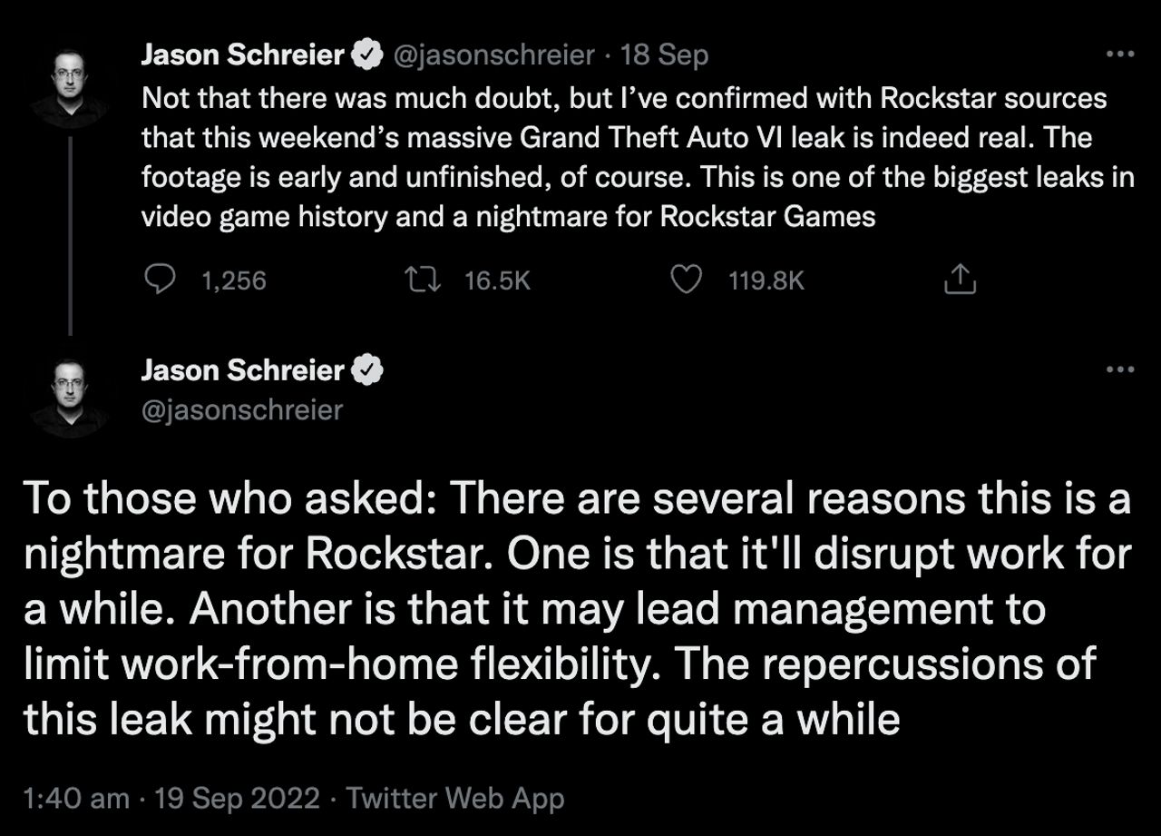Click the verified badge on the lower tweet's author
The width and height of the screenshot is (1161, 836).
pos(366,370)
